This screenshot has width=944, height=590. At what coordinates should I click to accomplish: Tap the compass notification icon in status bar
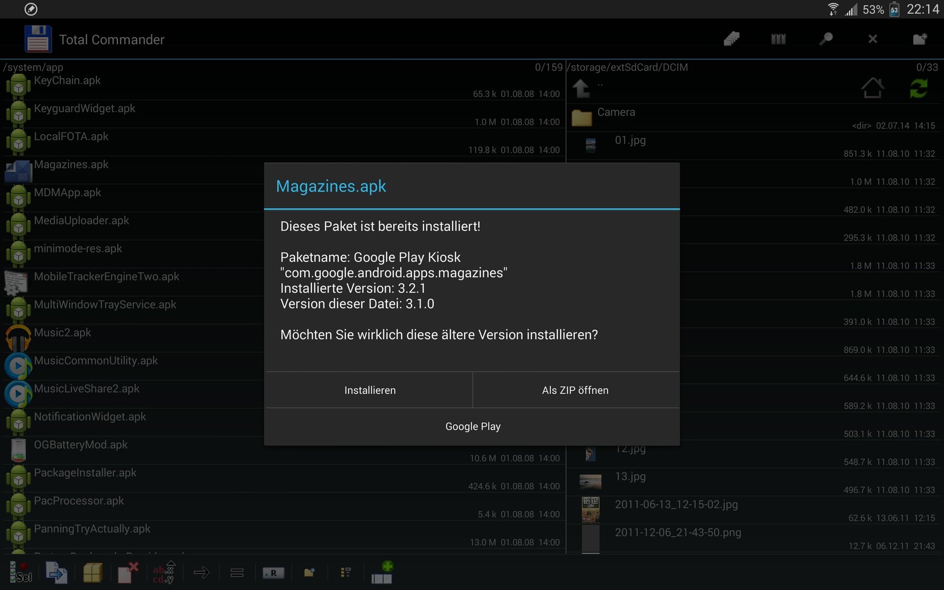[x=30, y=9]
